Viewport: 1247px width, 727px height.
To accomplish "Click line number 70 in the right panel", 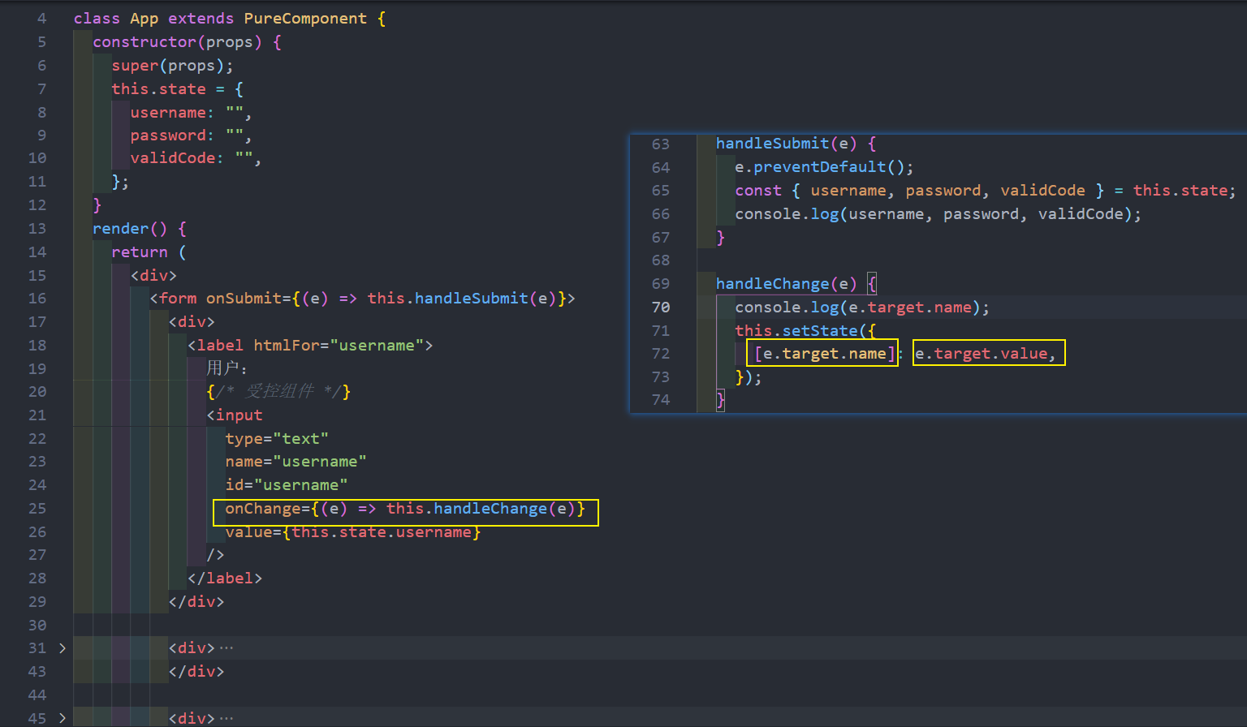I will [x=661, y=308].
